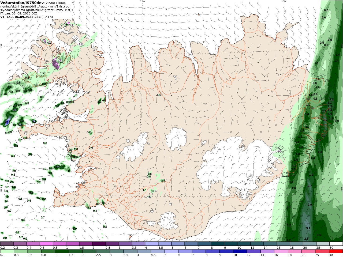Select the dark teal 8–9 snow scale swatch

[217, 244]
